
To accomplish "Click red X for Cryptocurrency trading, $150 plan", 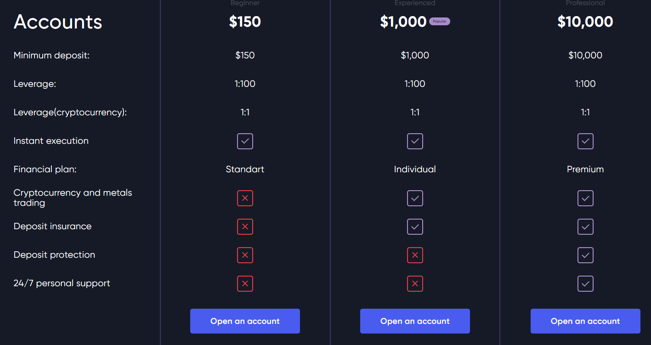I will 245,198.
